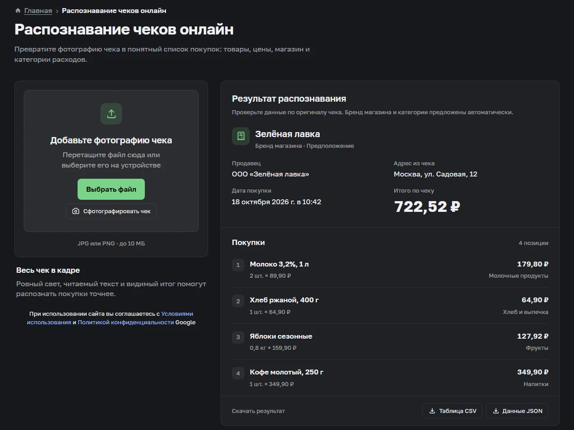Select the Кофе молотый, 250 г item

click(390, 378)
